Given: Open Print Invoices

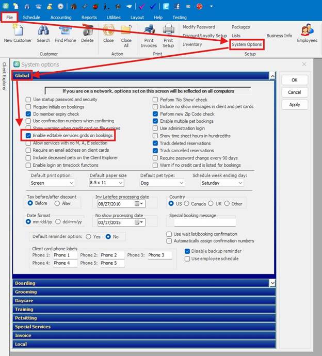Looking at the screenshot, I should [149, 31].
